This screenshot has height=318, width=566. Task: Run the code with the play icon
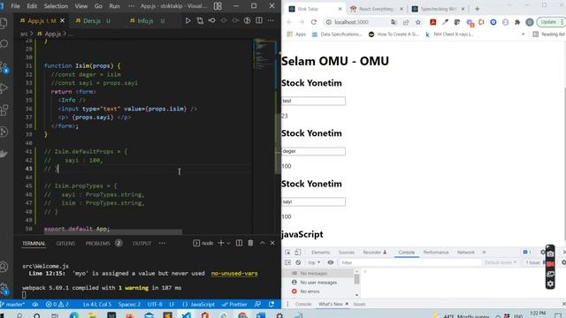(x=187, y=21)
